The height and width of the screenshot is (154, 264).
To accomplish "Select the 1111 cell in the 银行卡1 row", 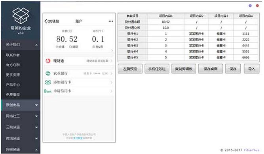I will tap(246, 34).
